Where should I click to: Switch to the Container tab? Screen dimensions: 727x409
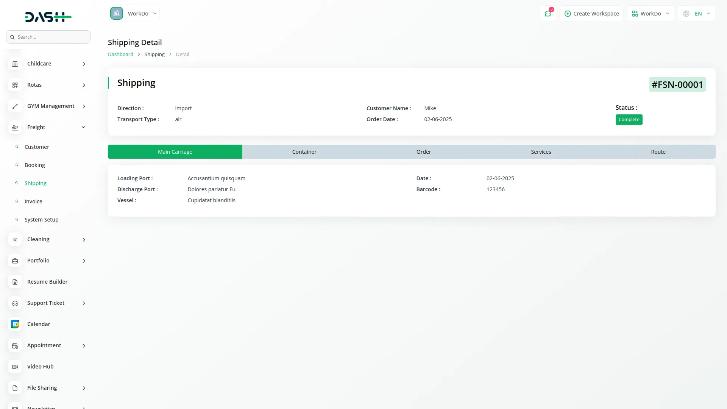[304, 151]
